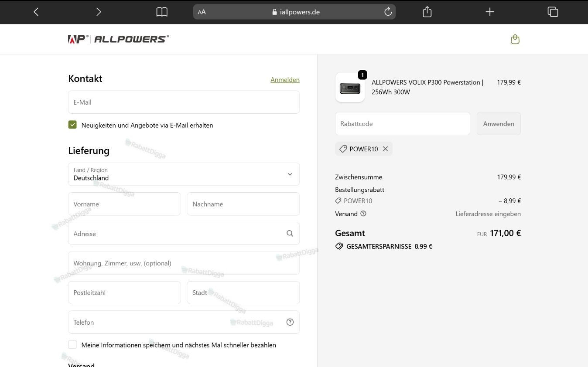The image size is (588, 367).
Task: Open the Land / Region dropdown
Action: pos(184,174)
